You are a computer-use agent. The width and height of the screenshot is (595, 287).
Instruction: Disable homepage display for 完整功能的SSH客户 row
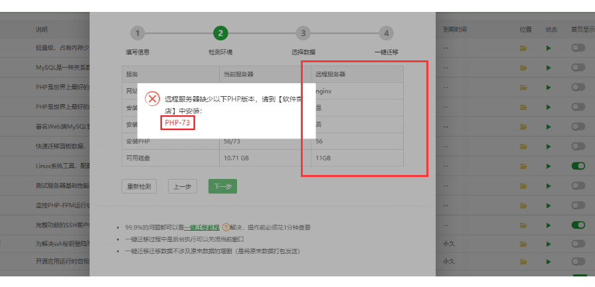(x=578, y=225)
